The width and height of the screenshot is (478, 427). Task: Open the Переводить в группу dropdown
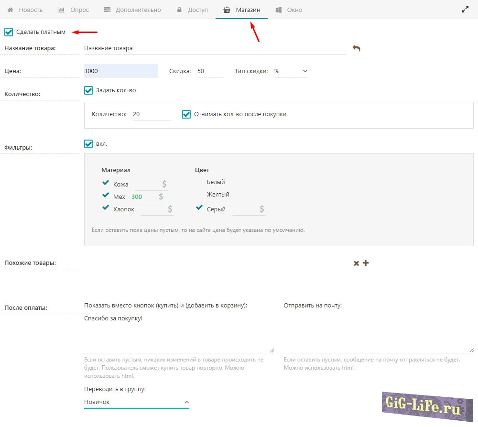click(x=136, y=402)
